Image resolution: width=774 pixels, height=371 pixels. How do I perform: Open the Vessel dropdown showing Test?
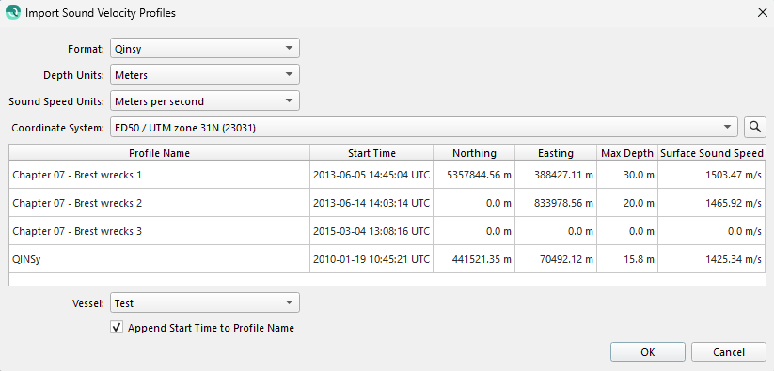205,303
